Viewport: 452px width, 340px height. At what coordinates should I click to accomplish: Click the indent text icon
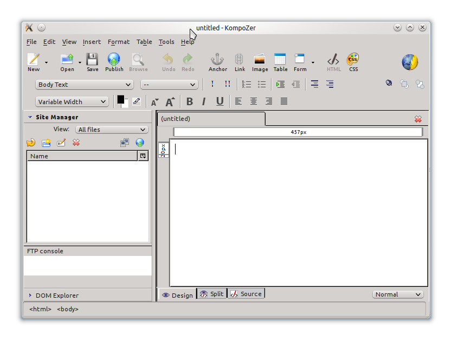pyautogui.click(x=281, y=84)
